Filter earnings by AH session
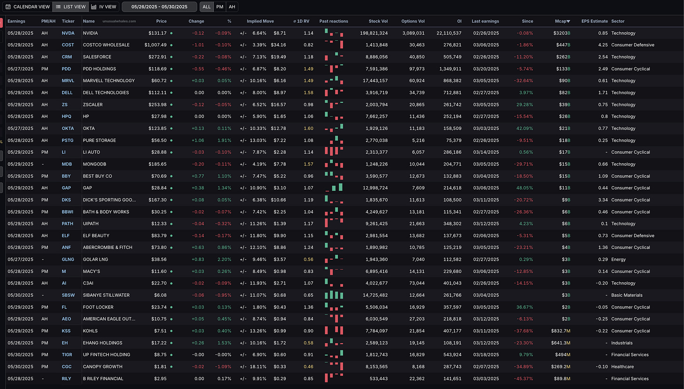Viewport: 684px width, 389px height. 232,7
